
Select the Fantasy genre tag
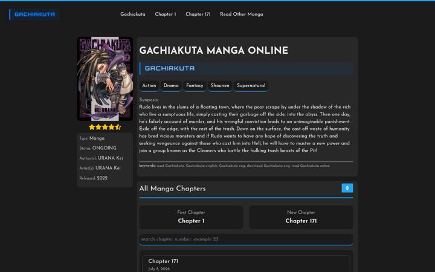(x=195, y=86)
